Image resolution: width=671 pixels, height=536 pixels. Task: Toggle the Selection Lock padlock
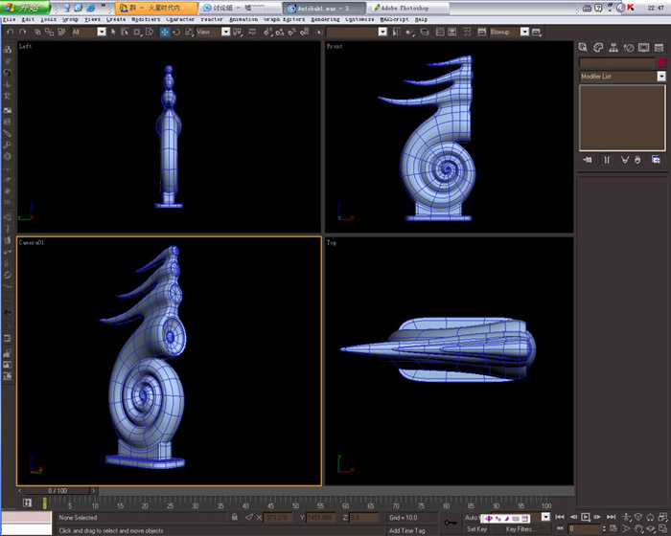pyautogui.click(x=235, y=517)
